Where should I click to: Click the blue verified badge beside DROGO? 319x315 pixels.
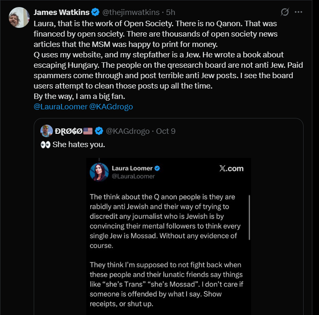[99, 131]
